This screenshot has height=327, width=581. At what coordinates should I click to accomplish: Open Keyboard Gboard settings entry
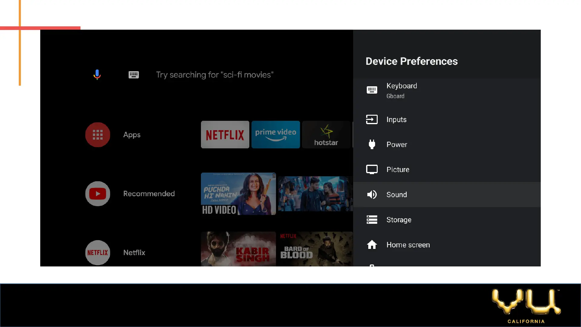coord(402,91)
